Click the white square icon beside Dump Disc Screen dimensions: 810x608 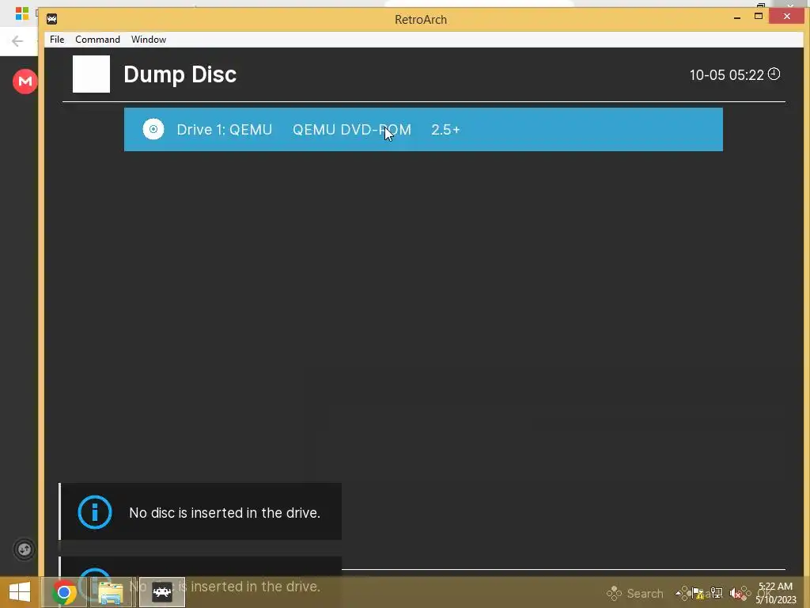click(91, 74)
